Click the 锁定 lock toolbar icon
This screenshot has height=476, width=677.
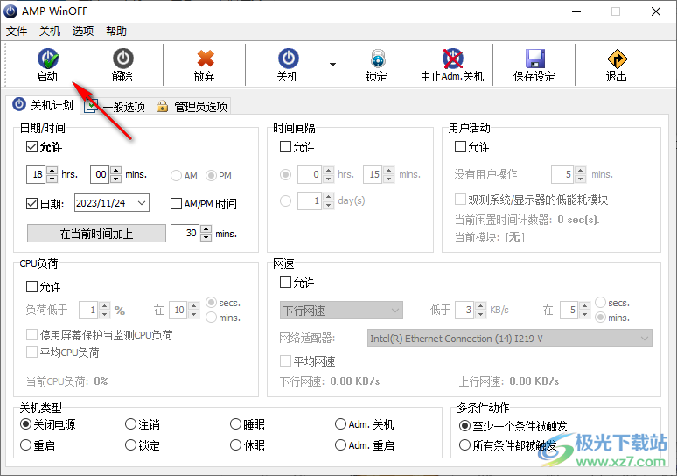[x=378, y=59]
